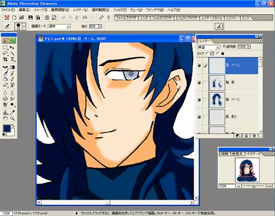Open the 不透明度 opacity arrow

pyautogui.click(x=249, y=47)
